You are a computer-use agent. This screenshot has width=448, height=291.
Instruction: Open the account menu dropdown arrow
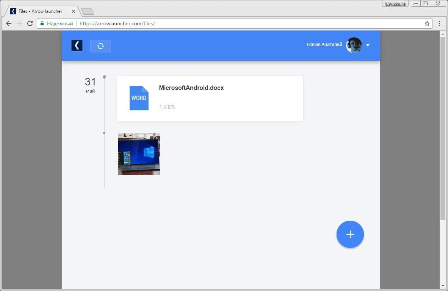tap(367, 45)
